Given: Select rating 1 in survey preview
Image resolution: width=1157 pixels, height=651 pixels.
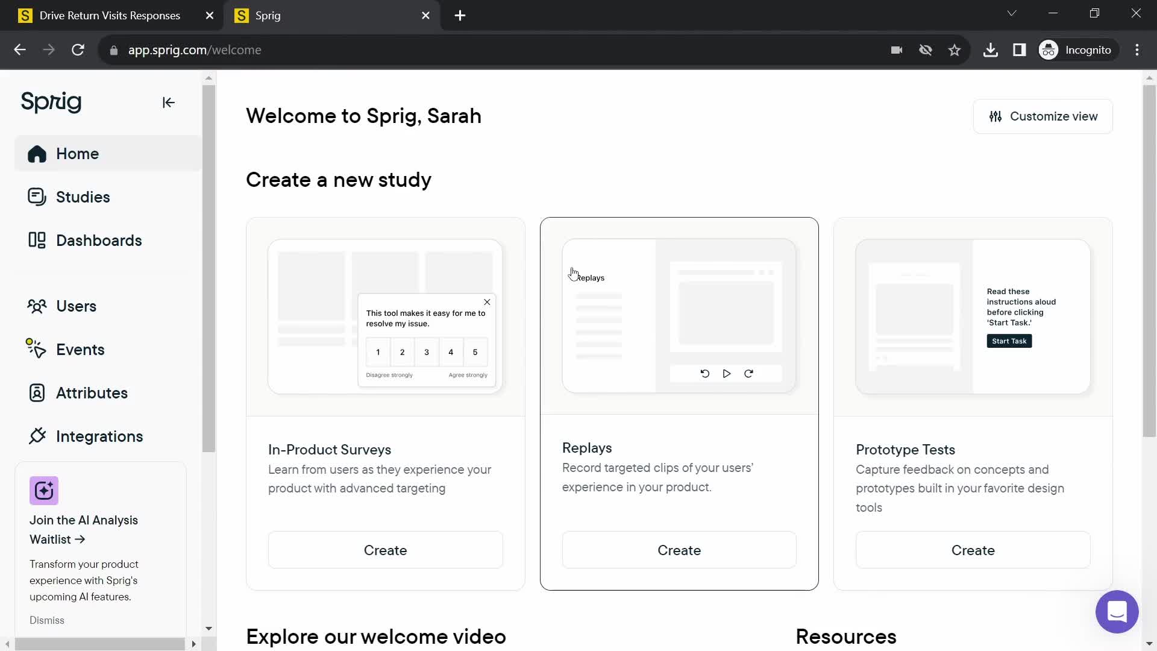Looking at the screenshot, I should click(x=378, y=352).
